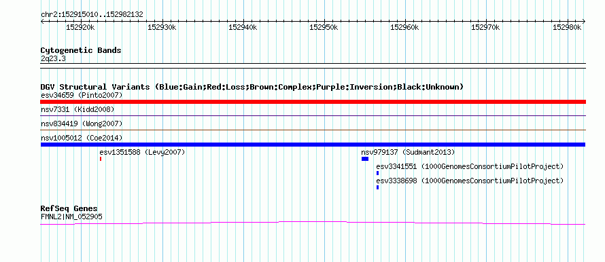Viewport: 605px width, 262px height.
Task: Click the blue nsv979137 variant block
Action: click(365, 159)
